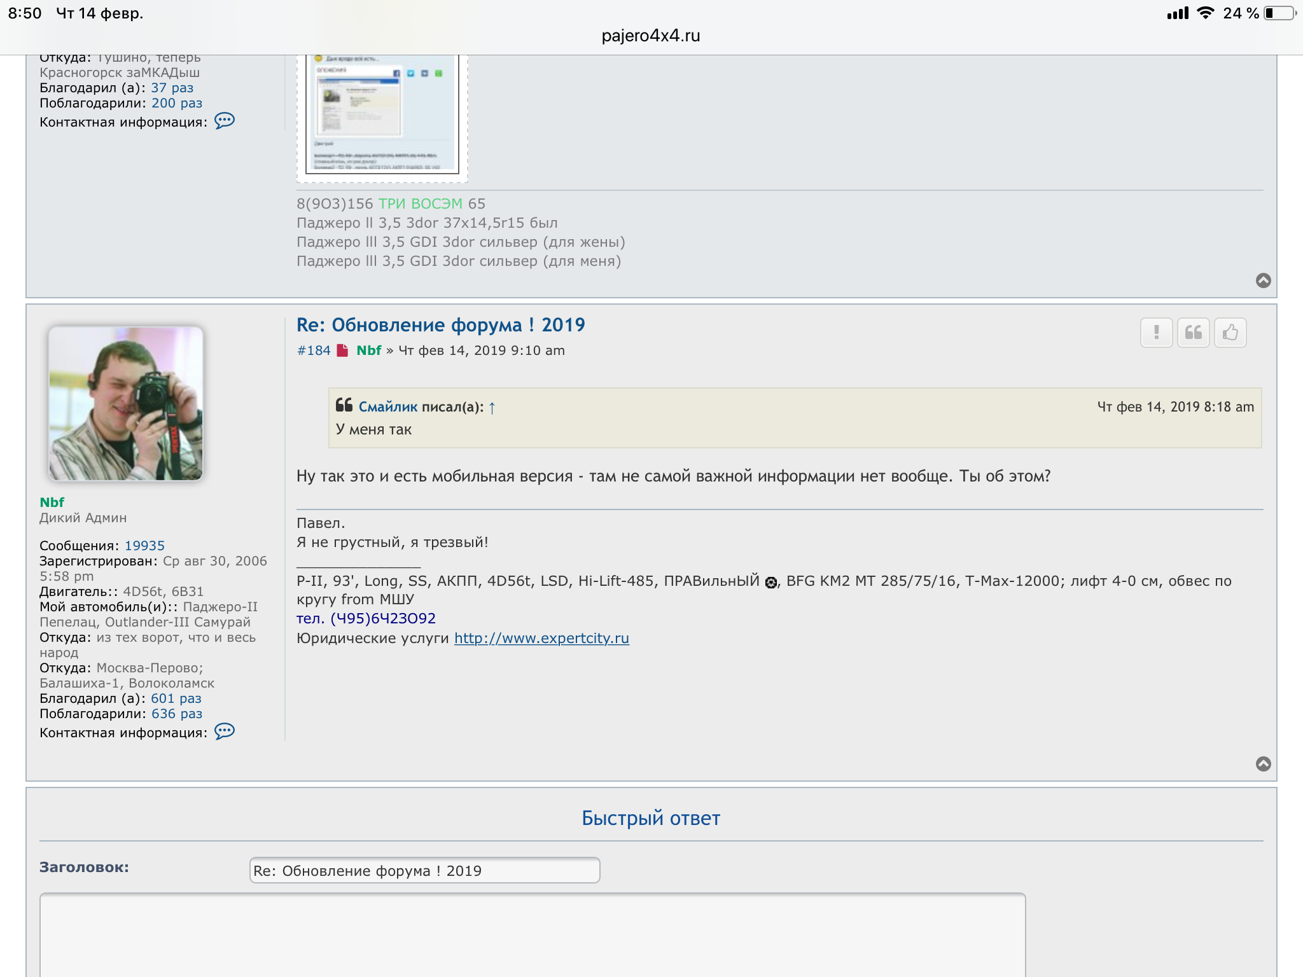This screenshot has height=977, width=1303.
Task: Click the red unread post icon by #184
Action: (x=342, y=350)
